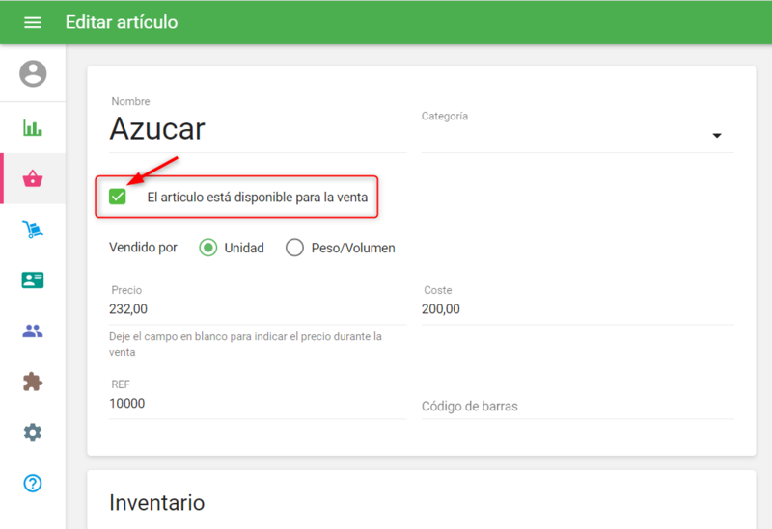Open the integrations puzzle piece icon
Screen dimensions: 772x529
[33, 382]
